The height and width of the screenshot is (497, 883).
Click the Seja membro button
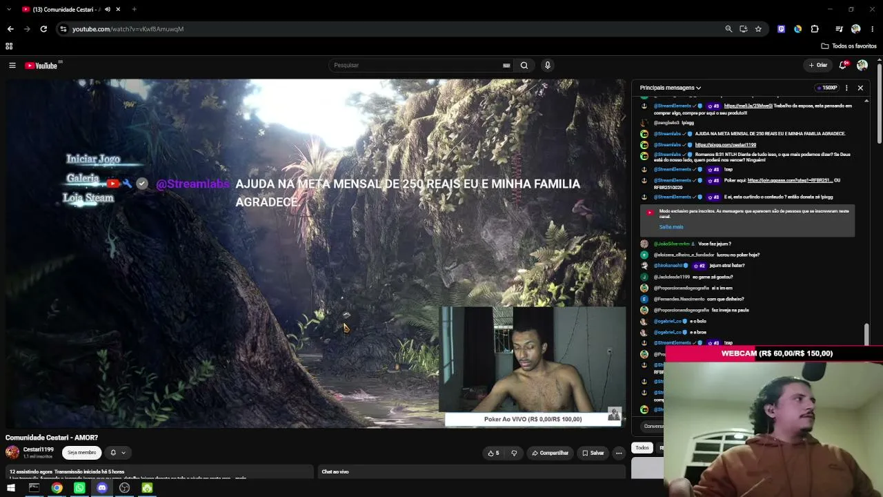[81, 453]
